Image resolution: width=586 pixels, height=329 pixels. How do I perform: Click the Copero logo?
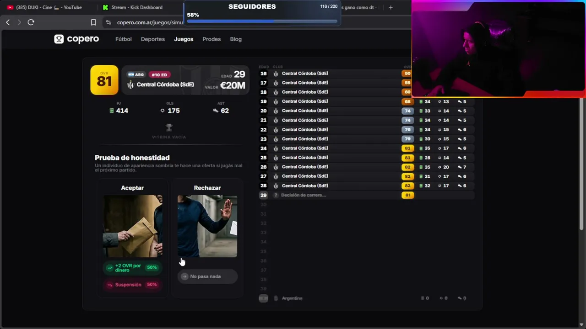coord(76,39)
